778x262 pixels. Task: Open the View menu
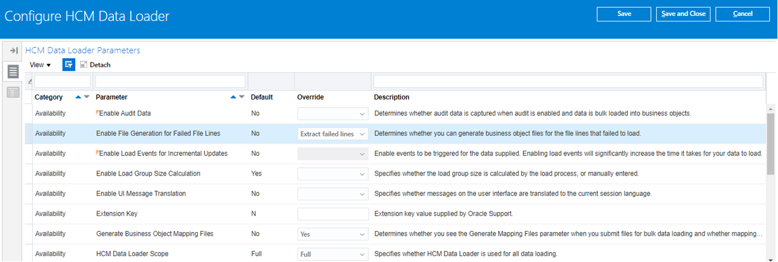[x=40, y=65]
